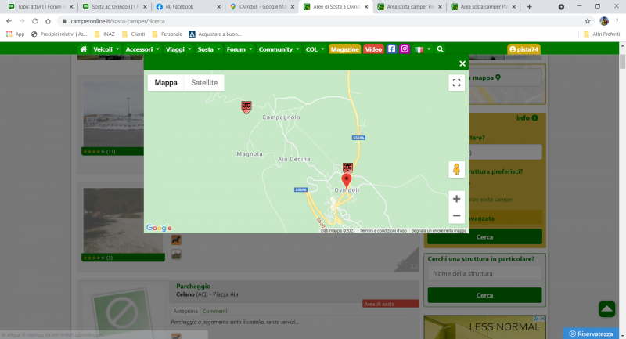
Task: Zoom out on the map
Action: click(x=456, y=216)
